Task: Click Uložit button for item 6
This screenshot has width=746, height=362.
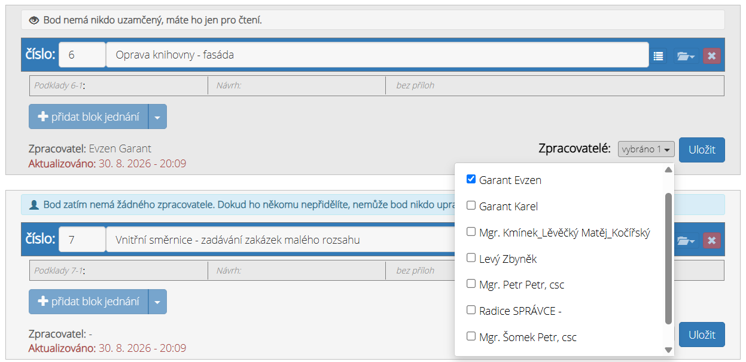Action: tap(702, 150)
